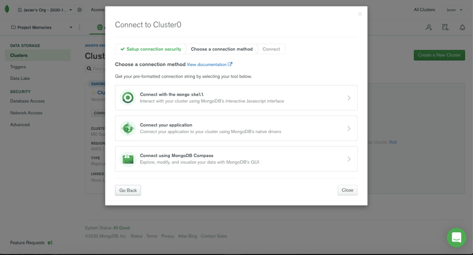
Task: Open the Intercom chat bubble
Action: pos(456,237)
